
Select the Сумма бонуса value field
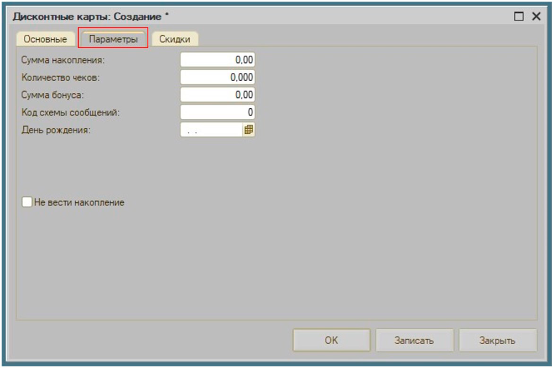pyautogui.click(x=217, y=95)
